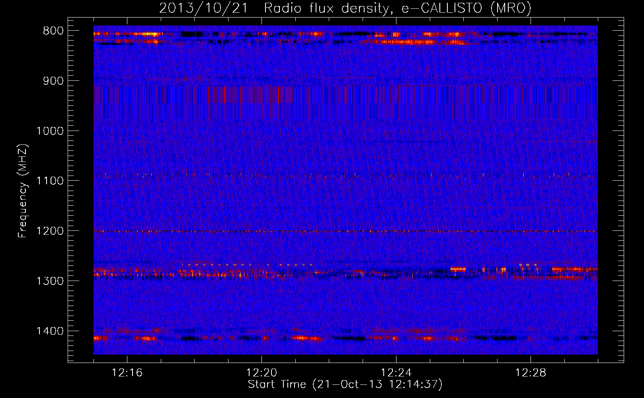Click the 12:28 time tick label
The height and width of the screenshot is (398, 644).
[531, 373]
